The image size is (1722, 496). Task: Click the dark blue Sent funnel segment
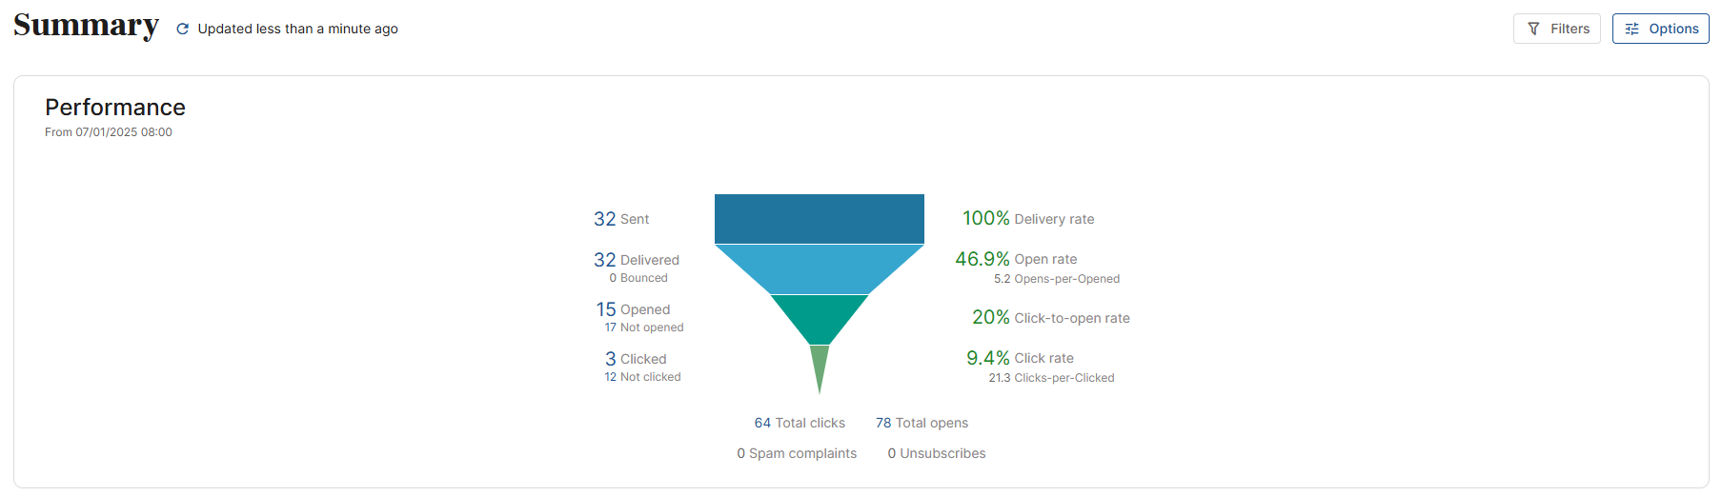pyautogui.click(x=819, y=219)
